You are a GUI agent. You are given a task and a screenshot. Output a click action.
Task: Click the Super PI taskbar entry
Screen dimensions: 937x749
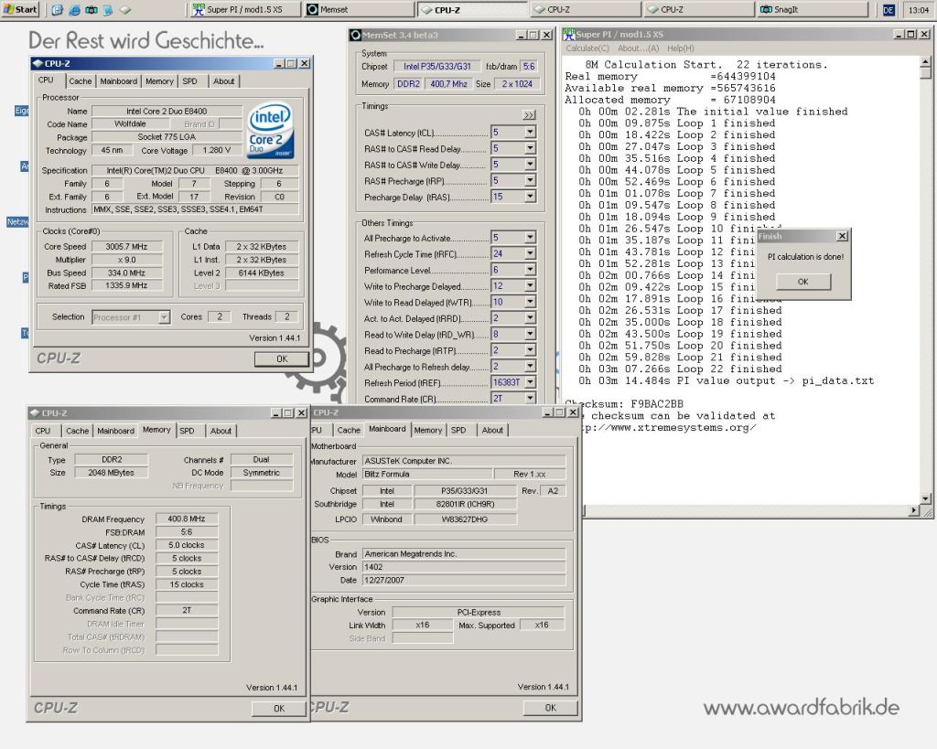pyautogui.click(x=244, y=9)
